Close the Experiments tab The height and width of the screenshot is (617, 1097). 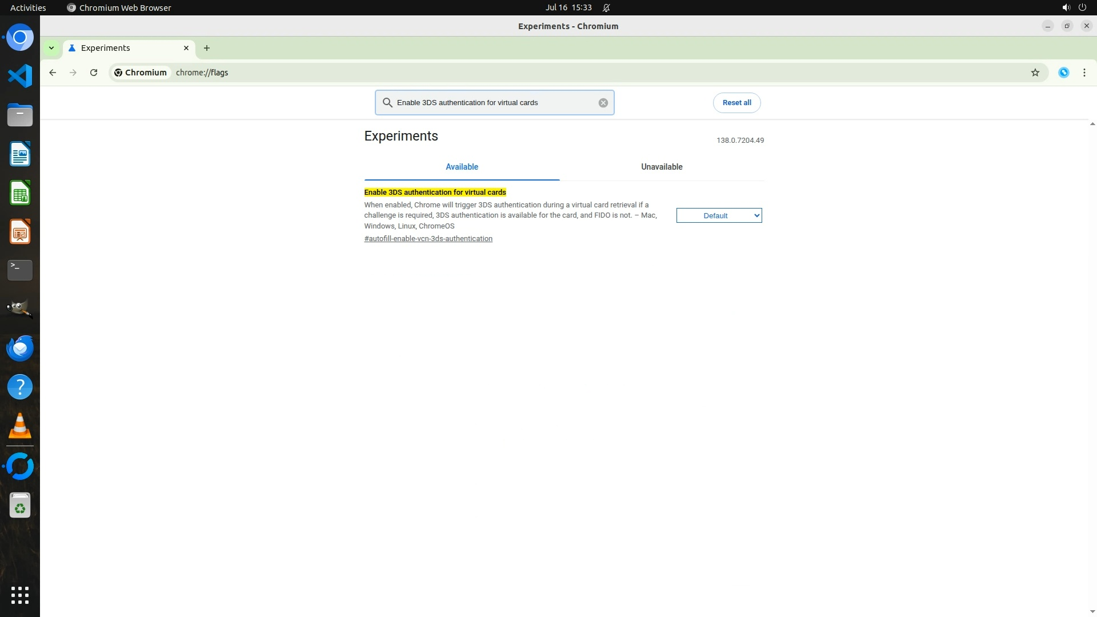(186, 48)
